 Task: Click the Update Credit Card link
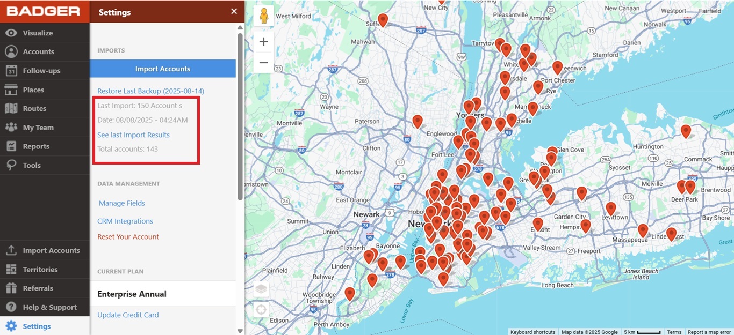pyautogui.click(x=128, y=315)
